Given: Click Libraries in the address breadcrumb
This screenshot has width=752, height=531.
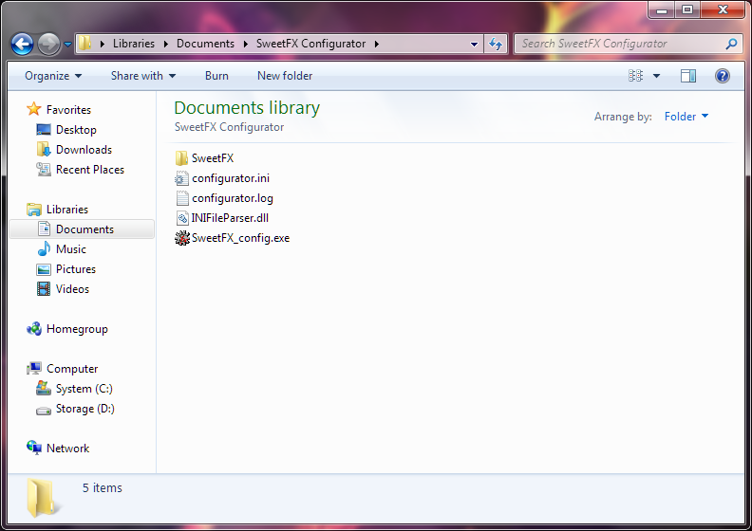Looking at the screenshot, I should tap(134, 44).
